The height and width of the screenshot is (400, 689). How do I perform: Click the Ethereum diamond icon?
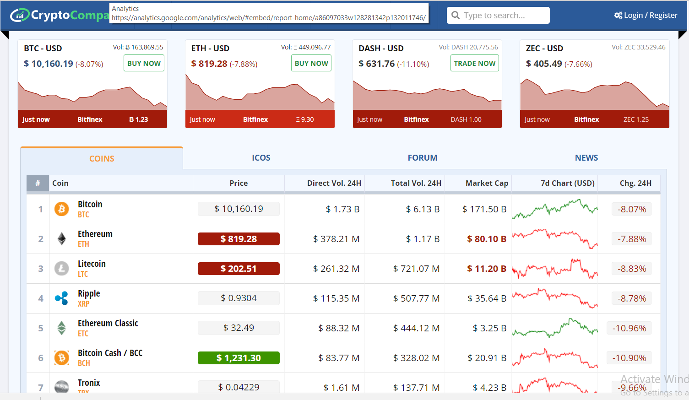pyautogui.click(x=61, y=239)
